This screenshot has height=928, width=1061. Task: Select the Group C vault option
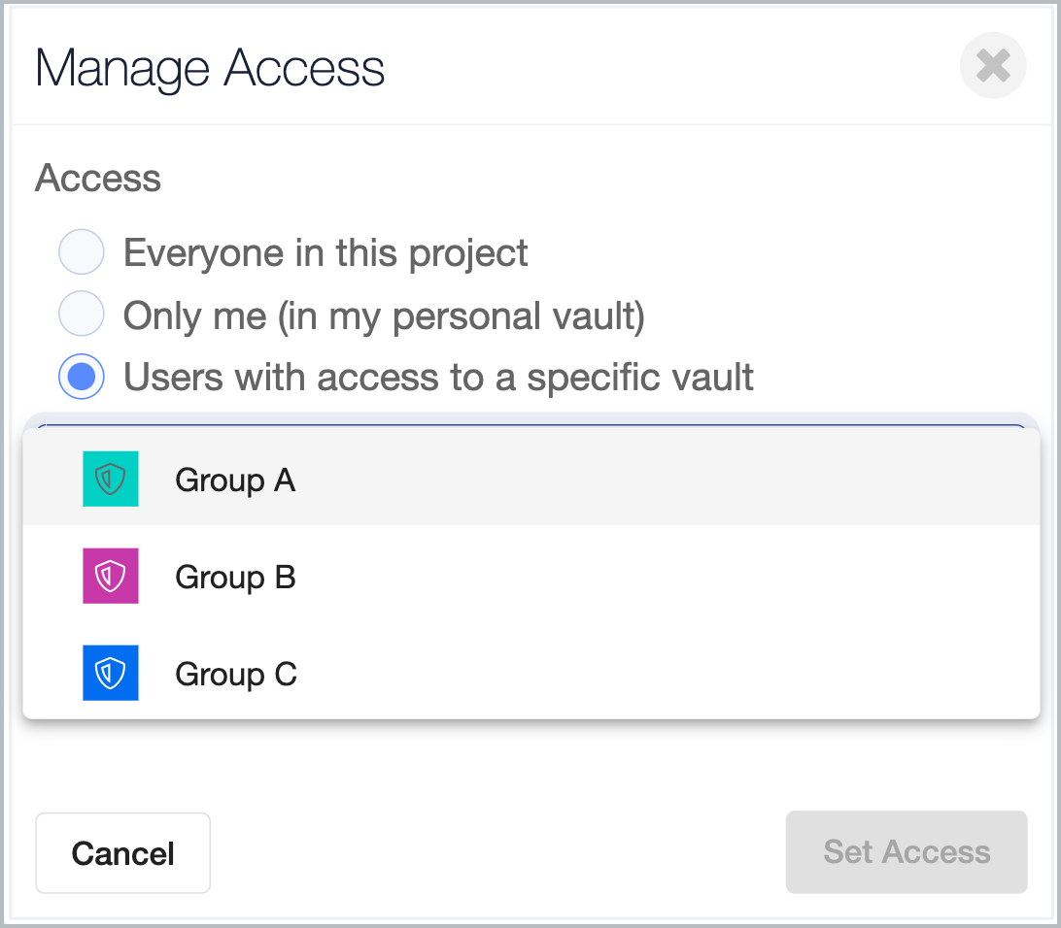click(236, 674)
